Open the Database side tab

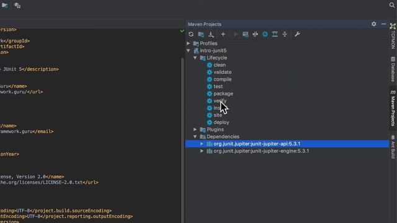[393, 69]
